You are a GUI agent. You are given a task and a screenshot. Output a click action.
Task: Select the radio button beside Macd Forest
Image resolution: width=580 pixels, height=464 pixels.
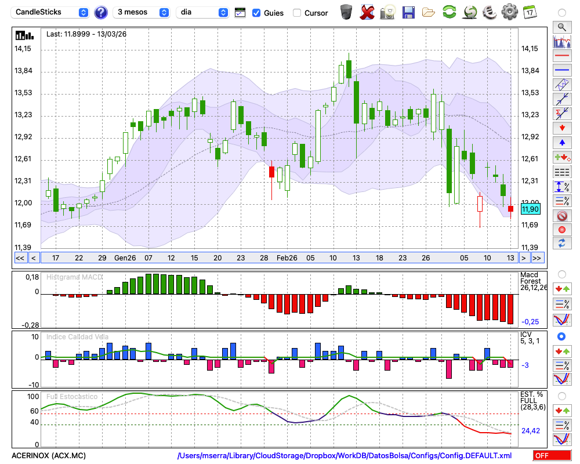coord(561,274)
